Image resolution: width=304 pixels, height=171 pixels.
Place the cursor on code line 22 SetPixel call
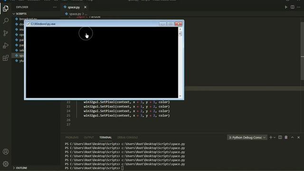click(x=127, y=102)
